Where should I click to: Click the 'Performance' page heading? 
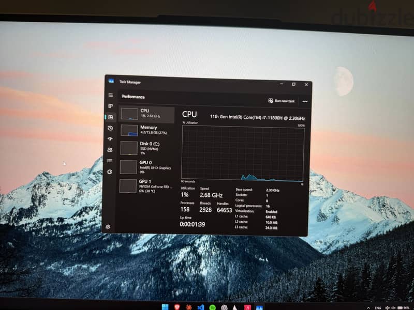[134, 97]
